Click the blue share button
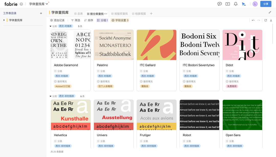This screenshot has height=157, width=276. point(266,4)
